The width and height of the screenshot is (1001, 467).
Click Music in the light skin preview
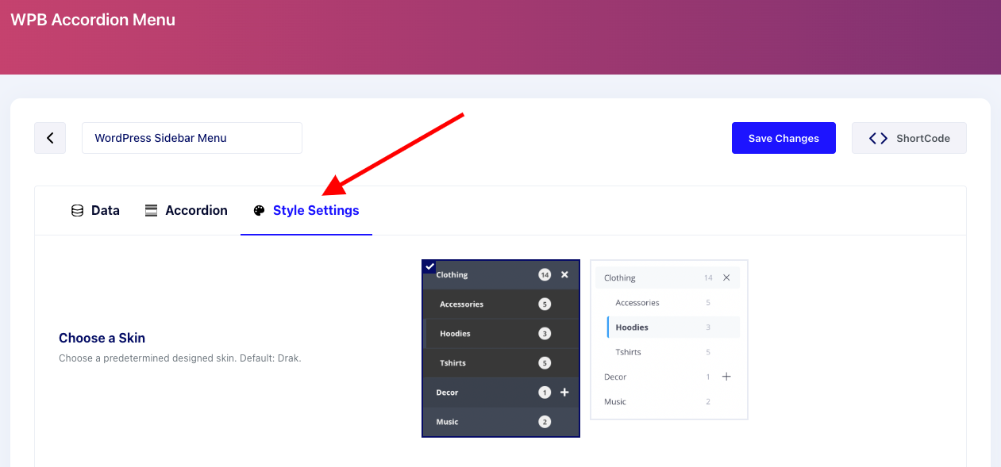pyautogui.click(x=615, y=402)
